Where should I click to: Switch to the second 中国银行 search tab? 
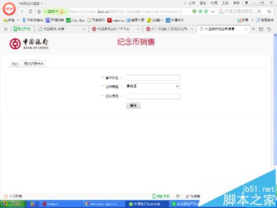61,29
